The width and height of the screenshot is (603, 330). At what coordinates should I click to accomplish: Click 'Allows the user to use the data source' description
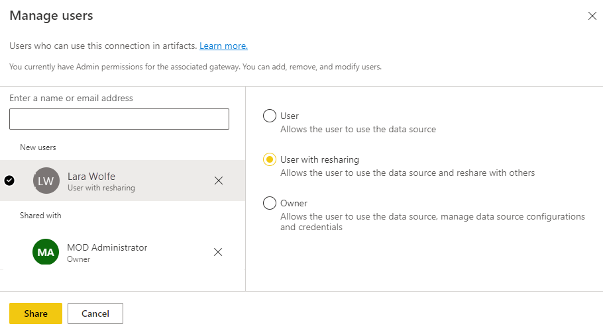(x=358, y=129)
